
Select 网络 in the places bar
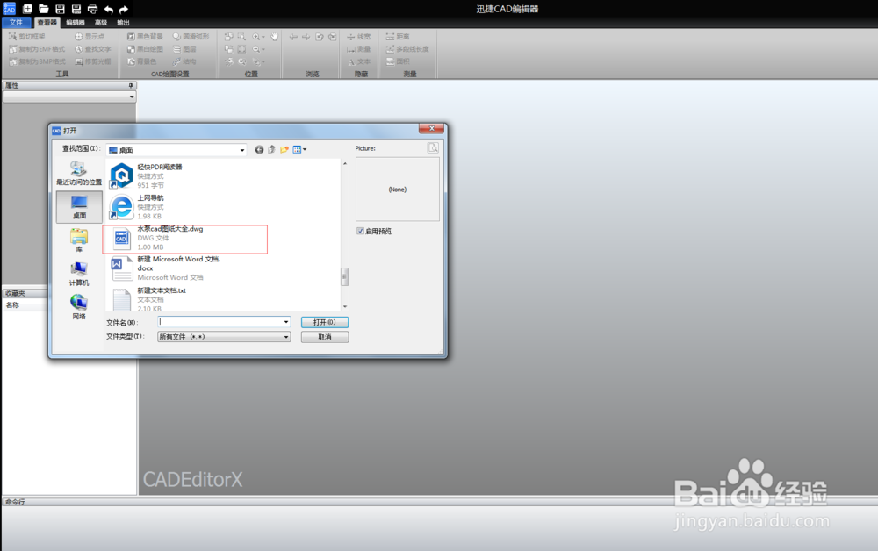pos(79,308)
